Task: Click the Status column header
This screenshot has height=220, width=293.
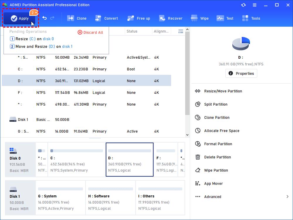Action: click(132, 31)
